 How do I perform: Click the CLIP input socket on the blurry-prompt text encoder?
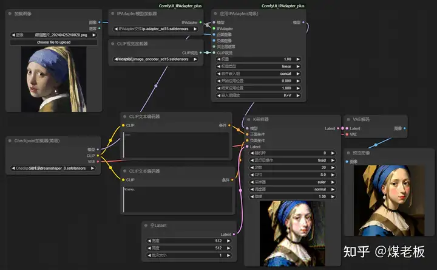pos(123,180)
